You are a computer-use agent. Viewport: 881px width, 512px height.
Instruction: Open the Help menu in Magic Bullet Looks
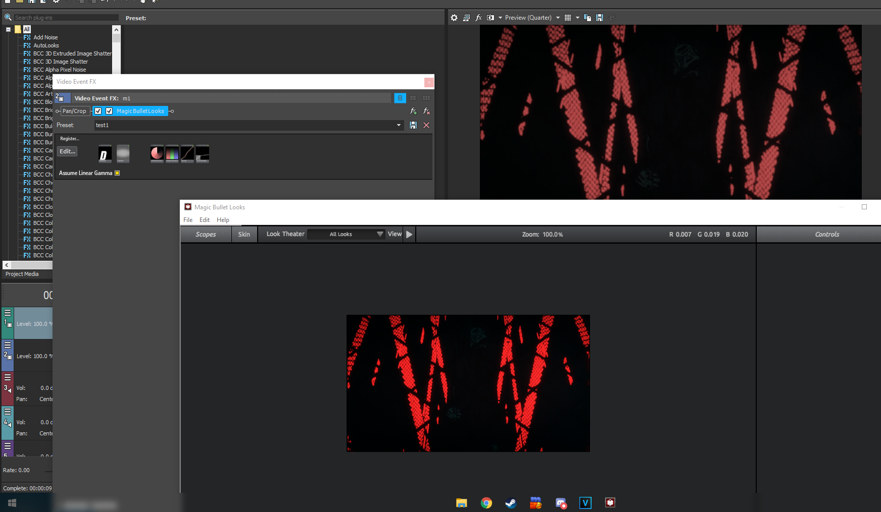click(x=223, y=220)
